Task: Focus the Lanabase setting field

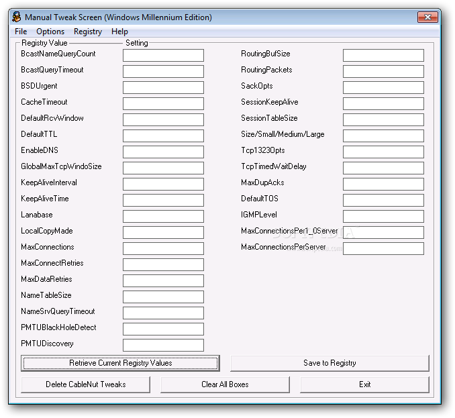Action: [x=163, y=216]
